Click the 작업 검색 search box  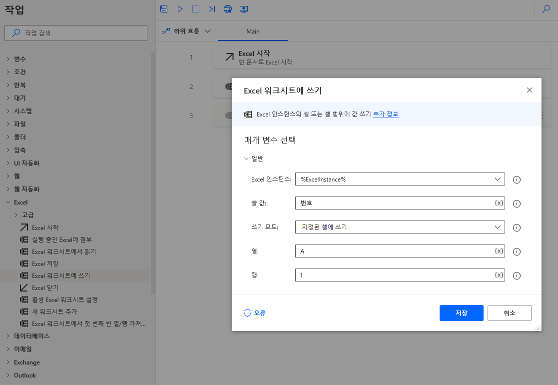(76, 33)
